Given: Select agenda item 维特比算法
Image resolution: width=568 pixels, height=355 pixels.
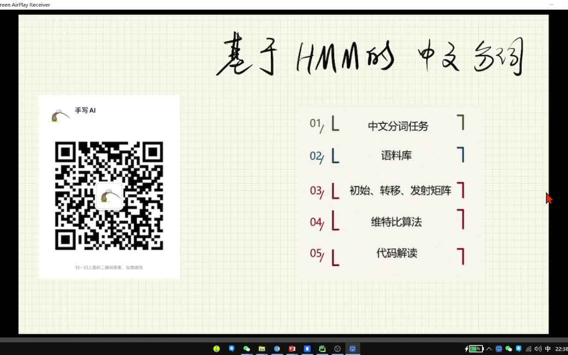Looking at the screenshot, I should tap(396, 222).
